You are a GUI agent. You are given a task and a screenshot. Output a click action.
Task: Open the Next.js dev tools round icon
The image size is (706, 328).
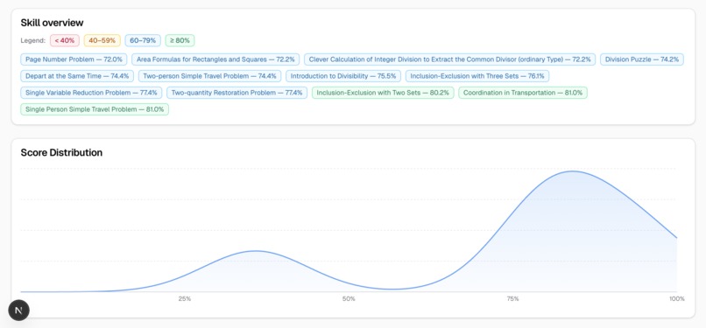[19, 311]
